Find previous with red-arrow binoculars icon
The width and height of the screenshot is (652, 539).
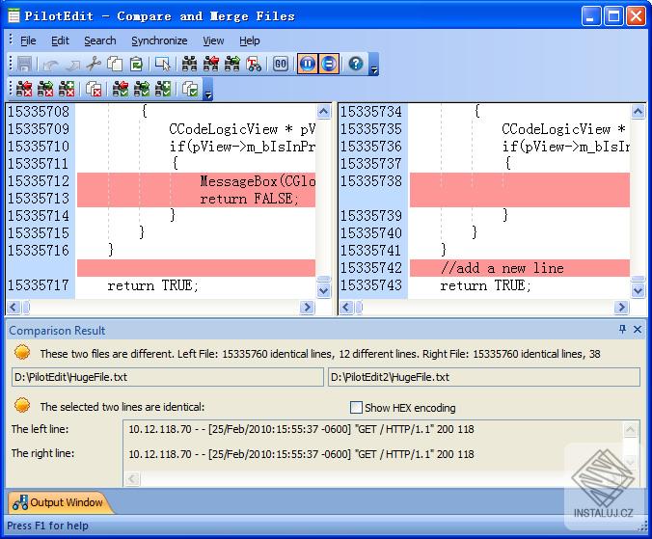pos(211,64)
